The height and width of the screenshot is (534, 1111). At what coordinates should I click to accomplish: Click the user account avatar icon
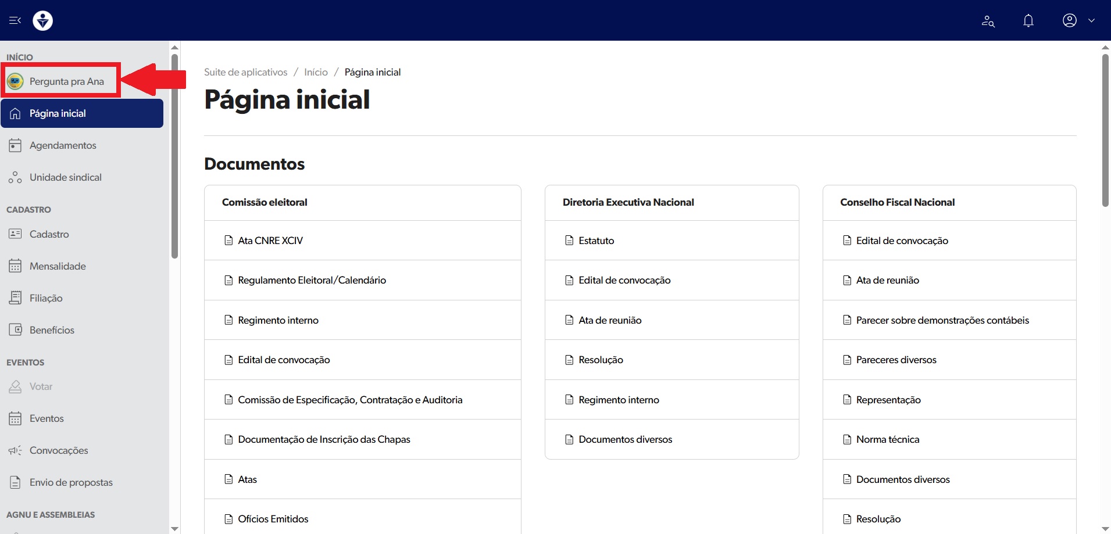pos(1070,20)
